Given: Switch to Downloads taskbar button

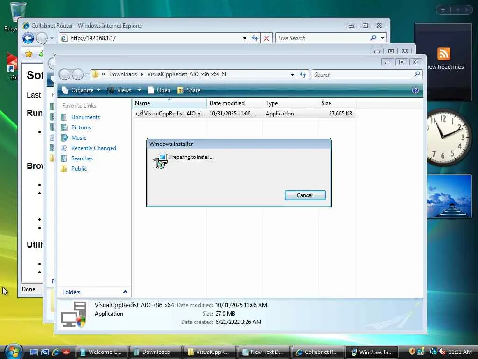Looking at the screenshot, I should tap(155, 352).
